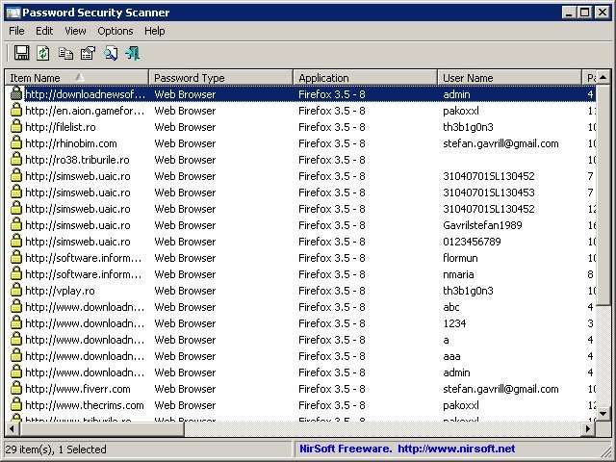Open the Options menu

coord(115,31)
